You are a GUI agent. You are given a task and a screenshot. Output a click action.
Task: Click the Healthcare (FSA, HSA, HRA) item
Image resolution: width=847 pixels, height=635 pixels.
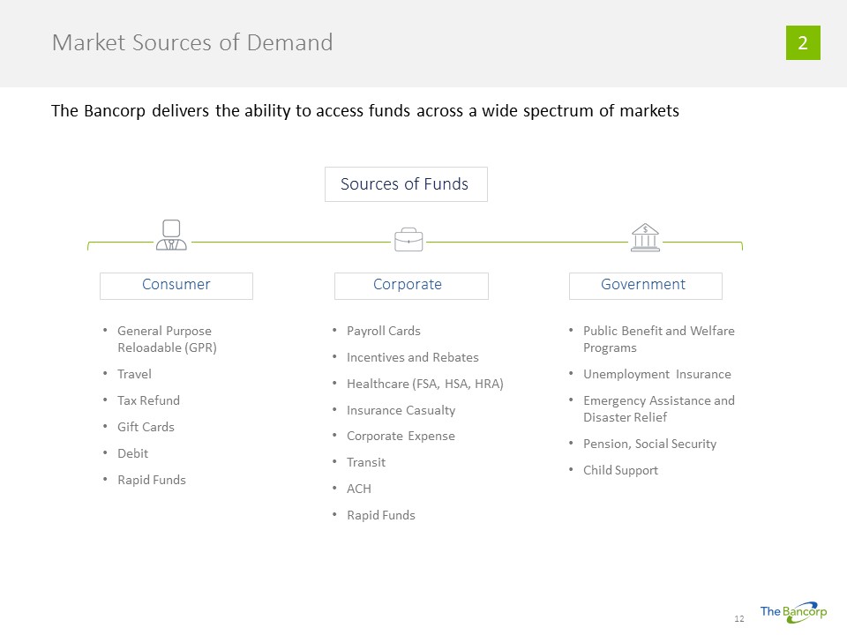424,384
